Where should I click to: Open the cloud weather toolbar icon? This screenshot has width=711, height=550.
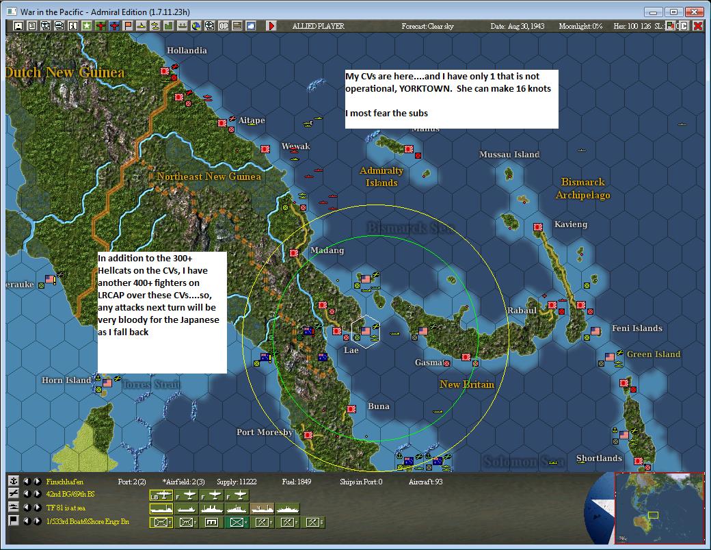251,26
